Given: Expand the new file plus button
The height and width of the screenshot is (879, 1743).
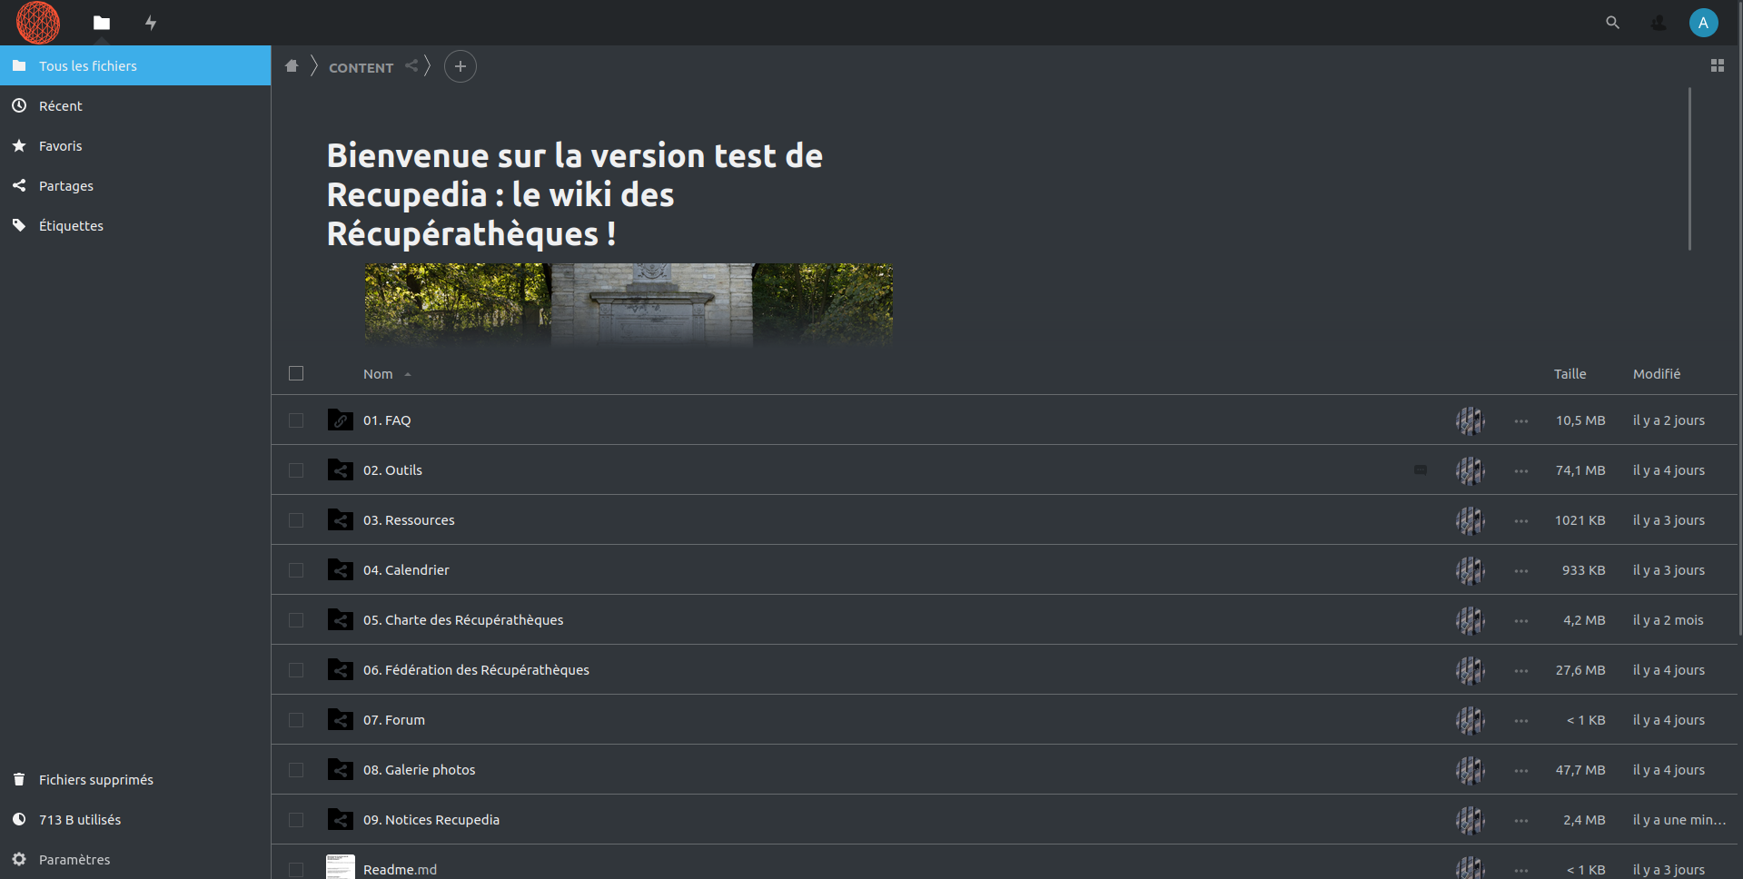Looking at the screenshot, I should pyautogui.click(x=461, y=66).
